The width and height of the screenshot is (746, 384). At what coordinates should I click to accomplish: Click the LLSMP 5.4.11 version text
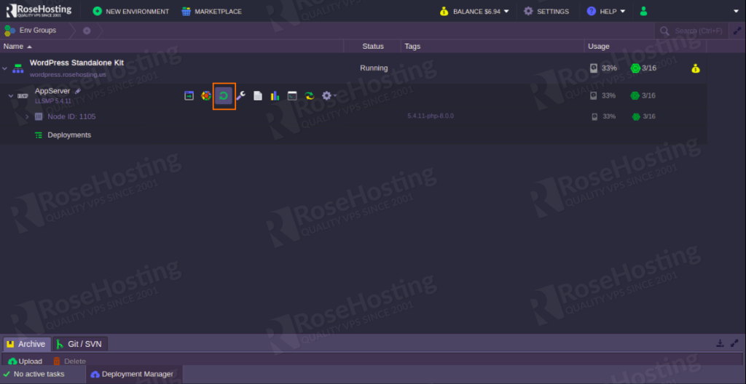[52, 101]
